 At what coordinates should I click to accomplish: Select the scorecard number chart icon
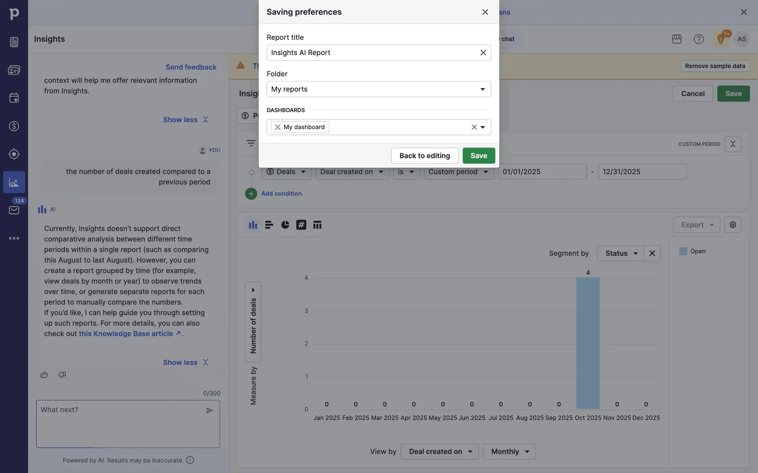click(x=301, y=225)
